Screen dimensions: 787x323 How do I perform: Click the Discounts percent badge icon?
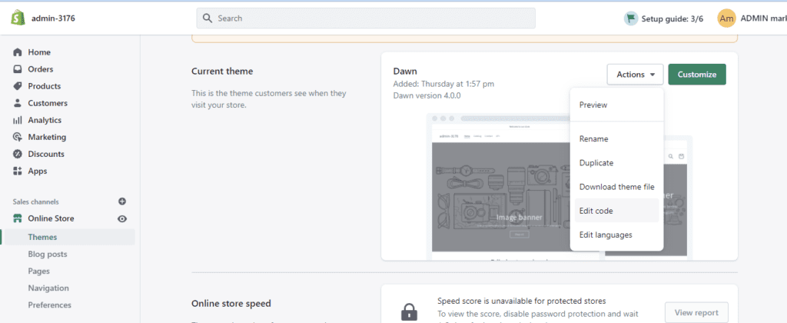pos(18,155)
